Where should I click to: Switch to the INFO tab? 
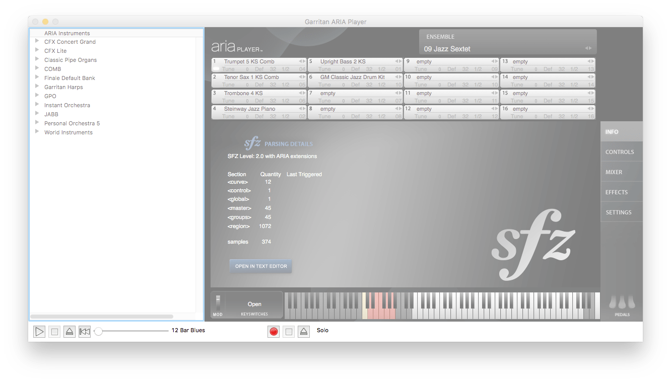tap(622, 131)
